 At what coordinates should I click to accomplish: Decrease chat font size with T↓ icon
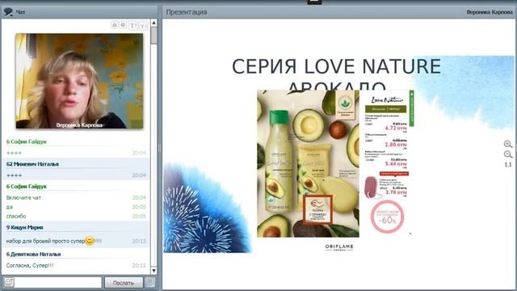(x=144, y=25)
